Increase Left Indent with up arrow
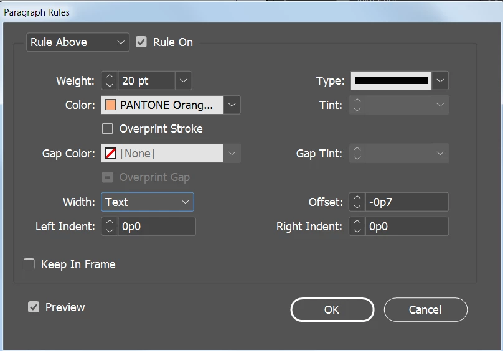Image resolution: width=503 pixels, height=351 pixels. pos(110,222)
